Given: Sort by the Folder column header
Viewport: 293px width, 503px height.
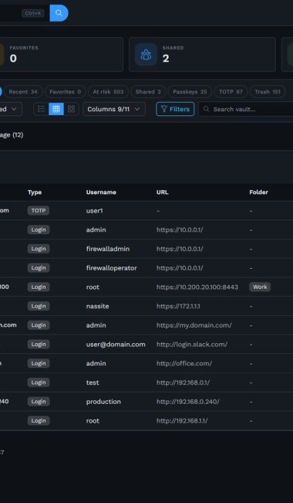Looking at the screenshot, I should tap(259, 192).
